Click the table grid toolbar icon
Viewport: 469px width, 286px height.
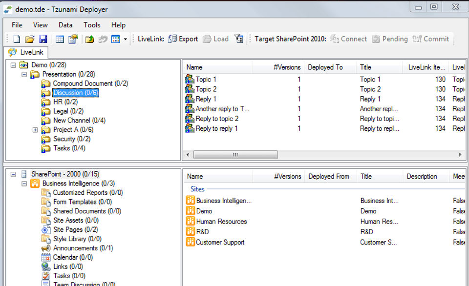click(x=60, y=39)
